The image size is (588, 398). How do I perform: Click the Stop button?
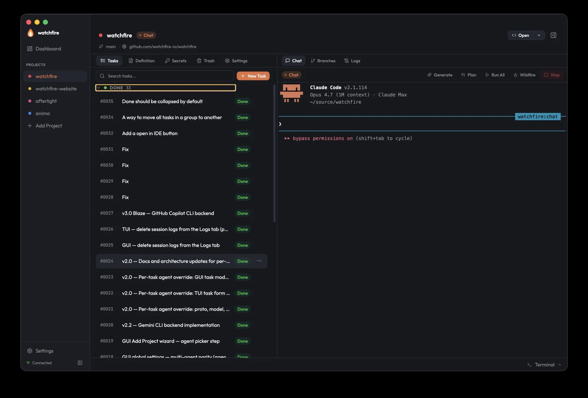pos(552,75)
